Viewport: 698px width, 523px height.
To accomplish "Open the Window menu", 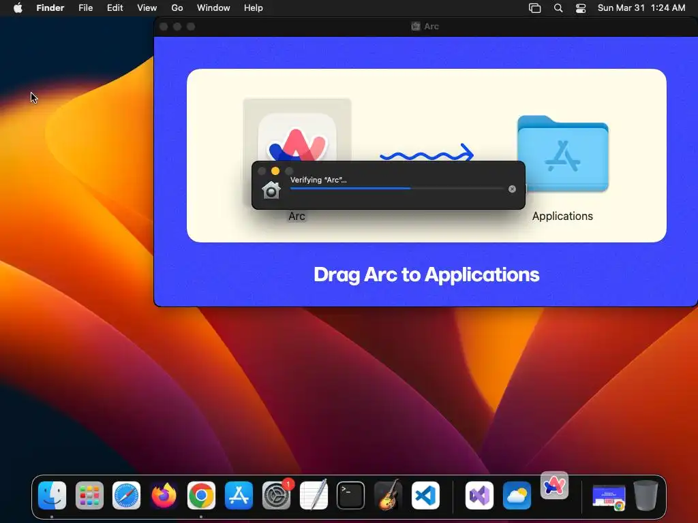I will pyautogui.click(x=213, y=8).
